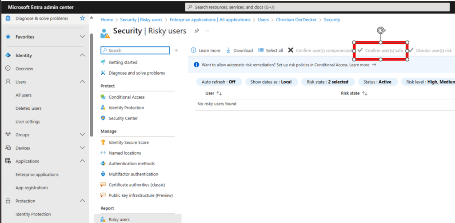Collapse the Protection section chevron

(82, 201)
